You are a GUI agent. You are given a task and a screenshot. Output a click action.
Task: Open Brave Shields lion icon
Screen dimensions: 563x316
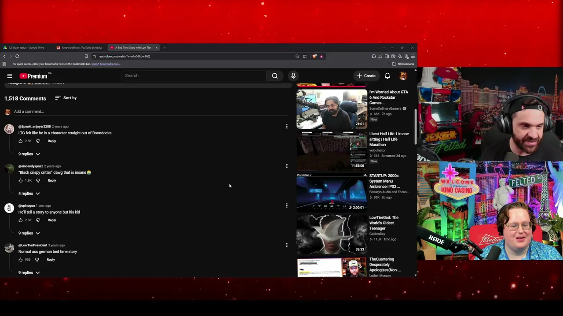tap(314, 56)
